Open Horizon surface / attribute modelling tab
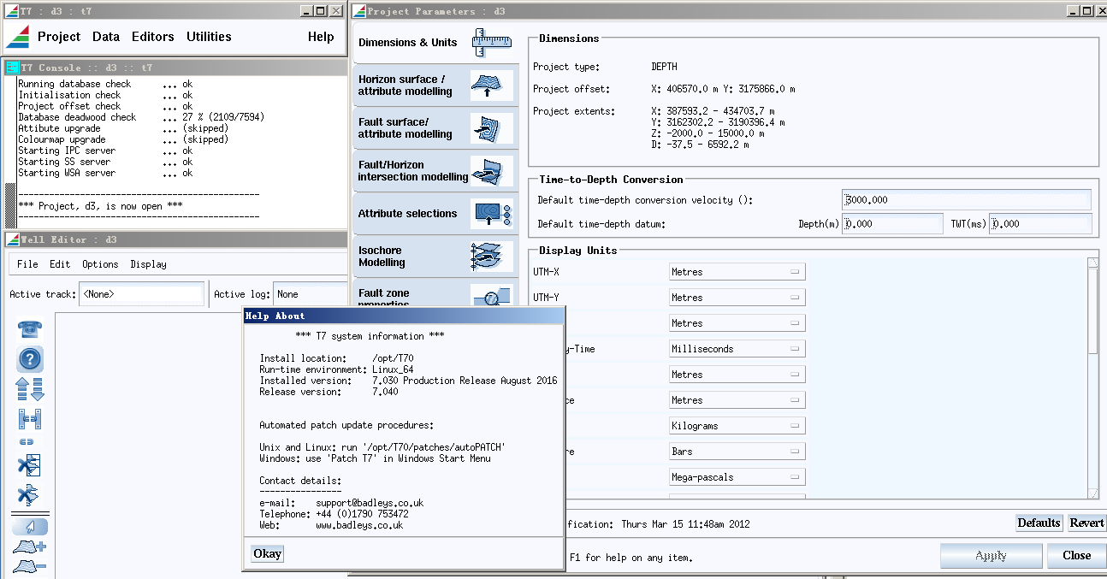1107x579 pixels. coord(435,85)
